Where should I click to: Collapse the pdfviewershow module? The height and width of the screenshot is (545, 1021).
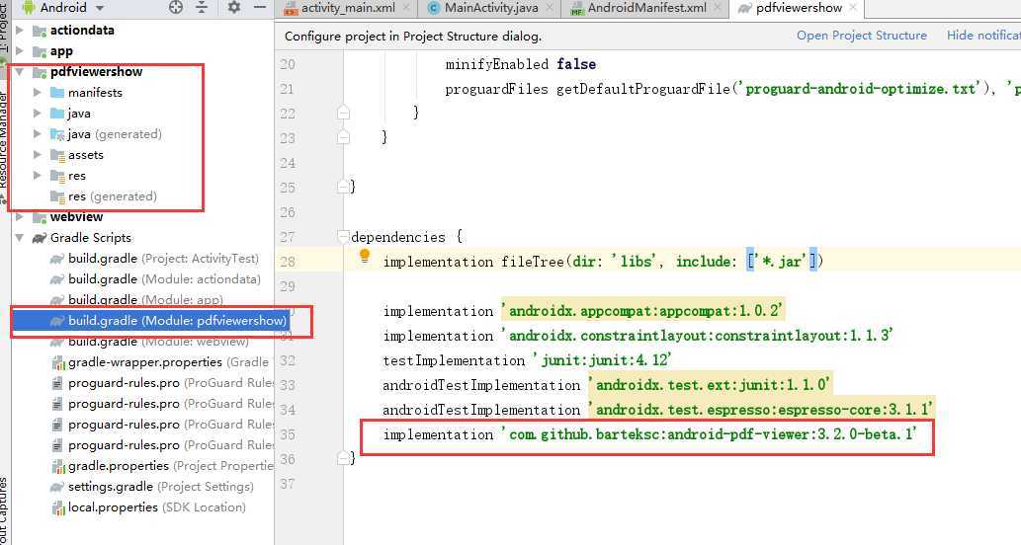(x=20, y=71)
